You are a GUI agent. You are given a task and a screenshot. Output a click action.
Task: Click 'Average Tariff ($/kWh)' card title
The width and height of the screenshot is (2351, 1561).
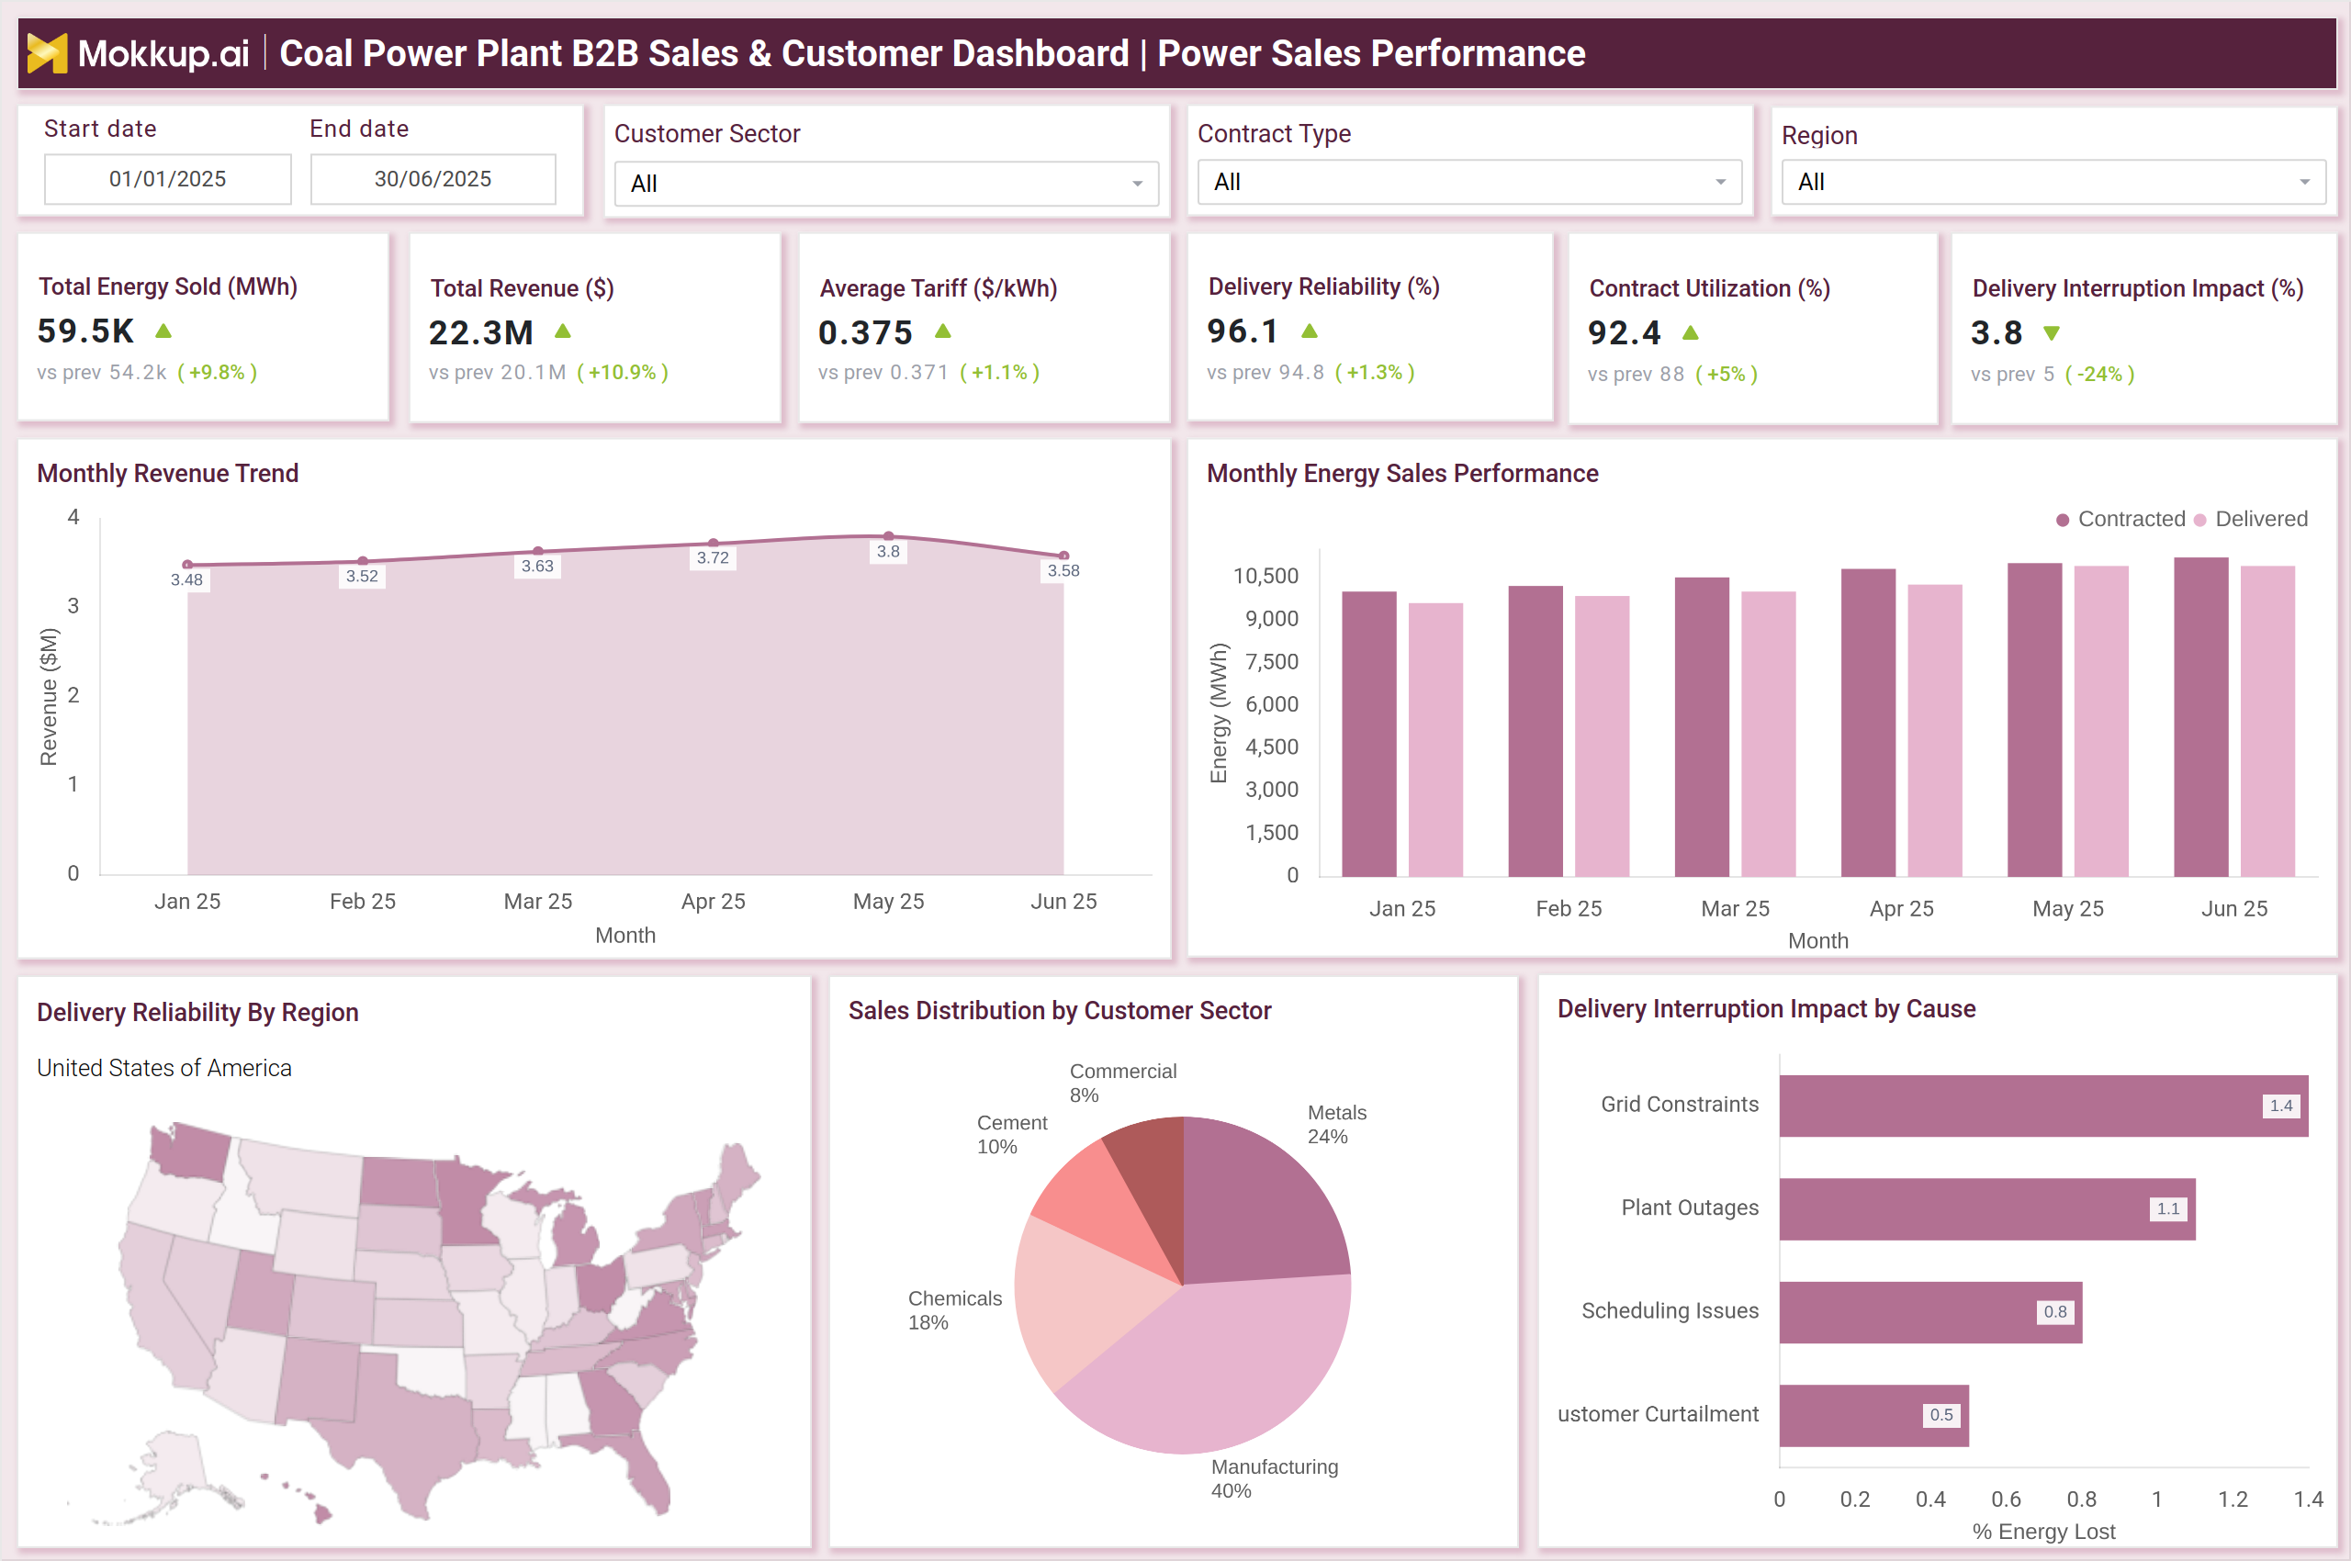pyautogui.click(x=938, y=288)
